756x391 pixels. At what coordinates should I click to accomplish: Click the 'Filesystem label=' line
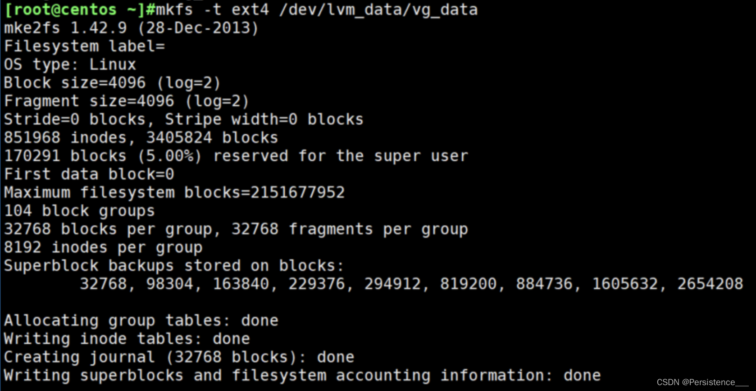point(84,46)
